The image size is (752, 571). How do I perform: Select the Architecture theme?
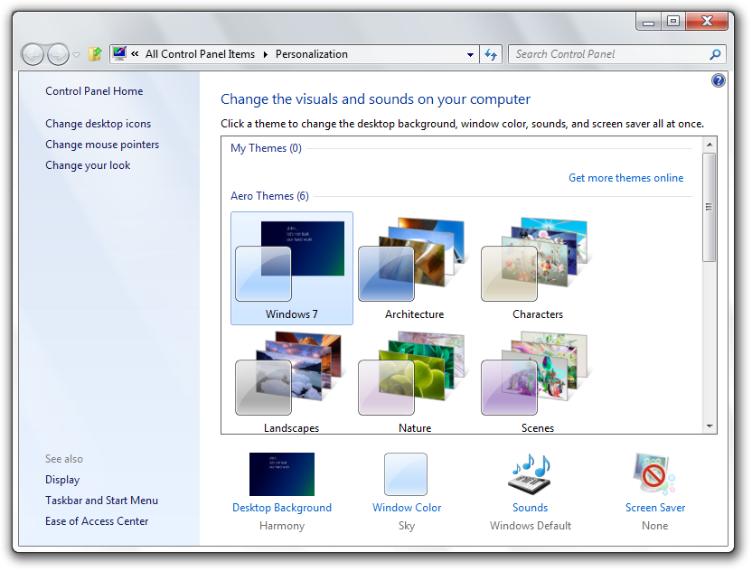[414, 268]
